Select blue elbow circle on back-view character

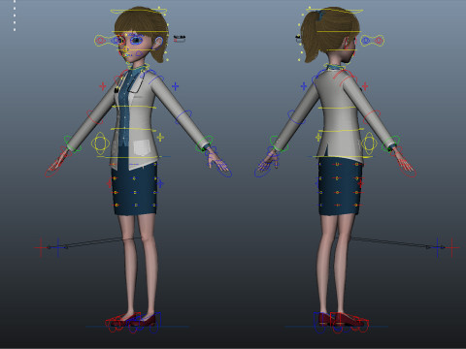[x=296, y=117]
